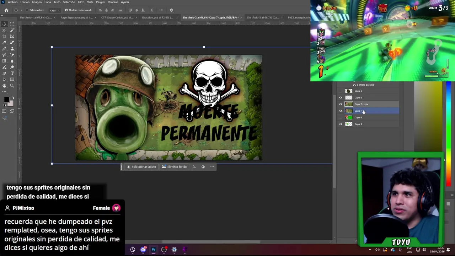Change screen mode icon in toolbox

coord(12,111)
